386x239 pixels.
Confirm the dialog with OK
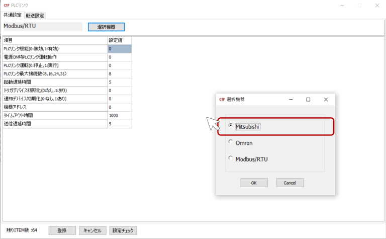(254, 183)
